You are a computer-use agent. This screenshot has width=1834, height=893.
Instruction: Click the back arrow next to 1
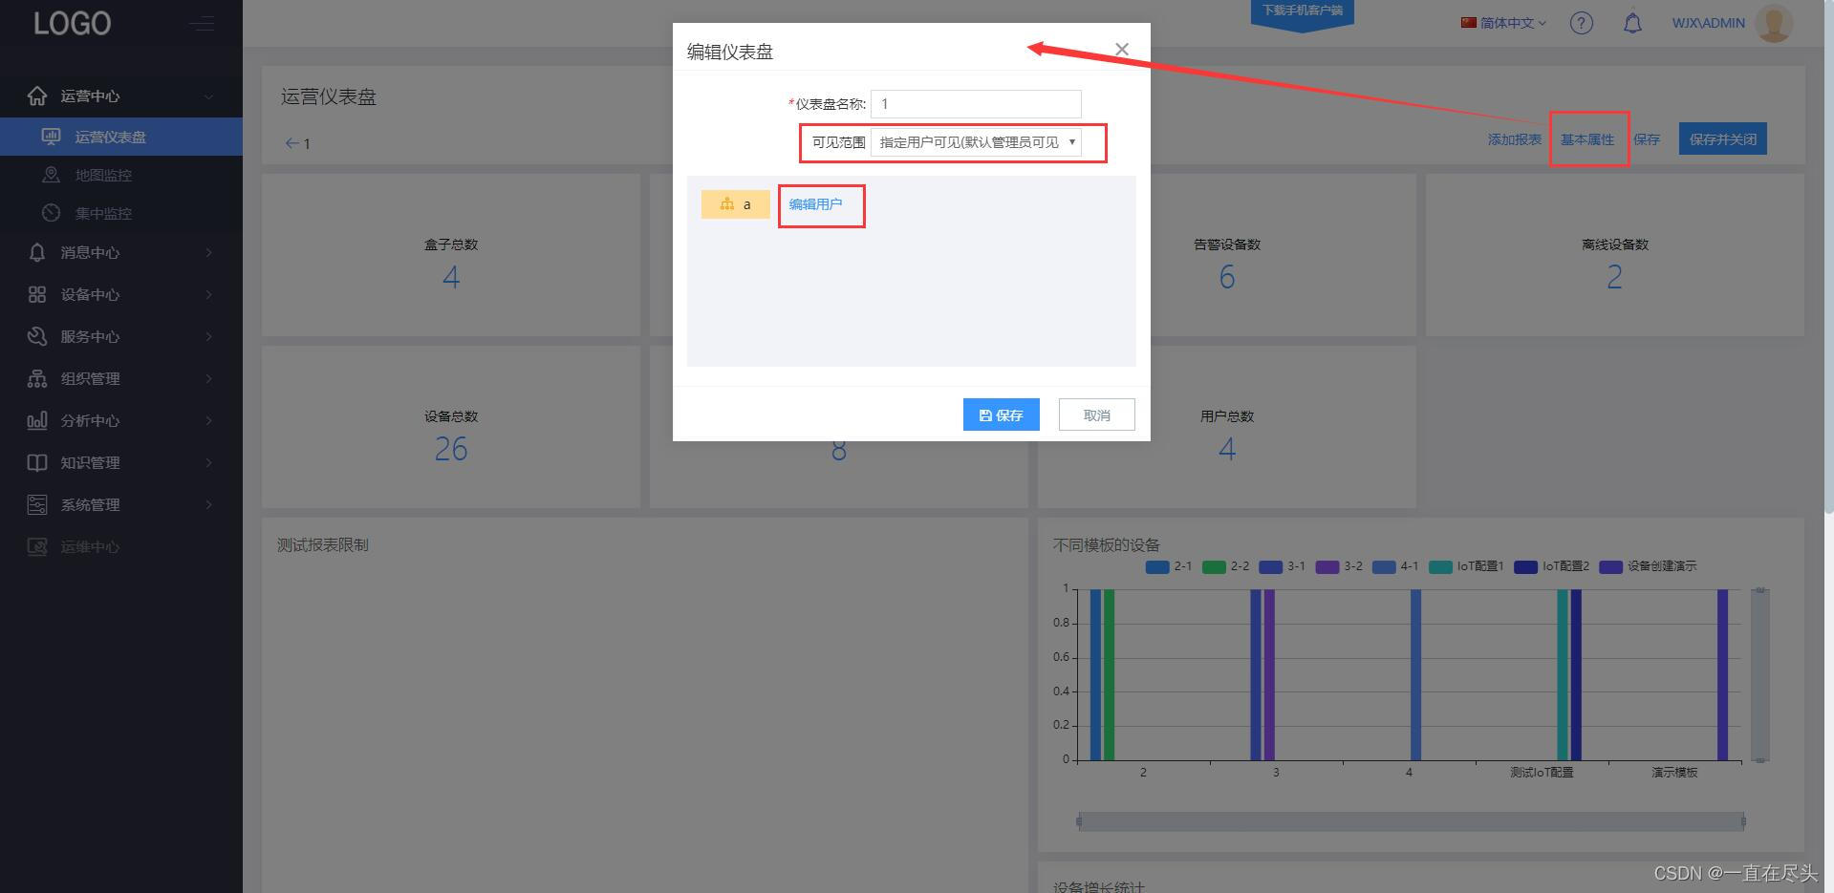[292, 143]
